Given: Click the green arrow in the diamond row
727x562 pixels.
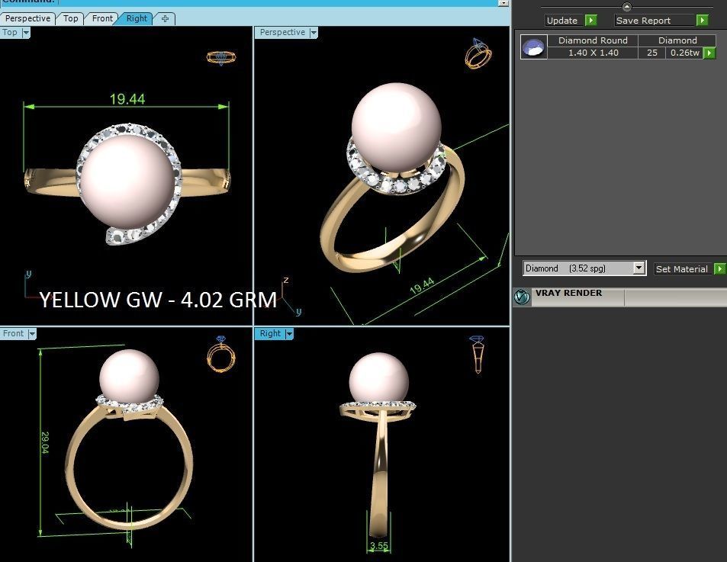Looking at the screenshot, I should (x=709, y=53).
